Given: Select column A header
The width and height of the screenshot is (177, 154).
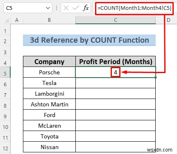Looking at the screenshot, I should pyautogui.click(x=17, y=20).
